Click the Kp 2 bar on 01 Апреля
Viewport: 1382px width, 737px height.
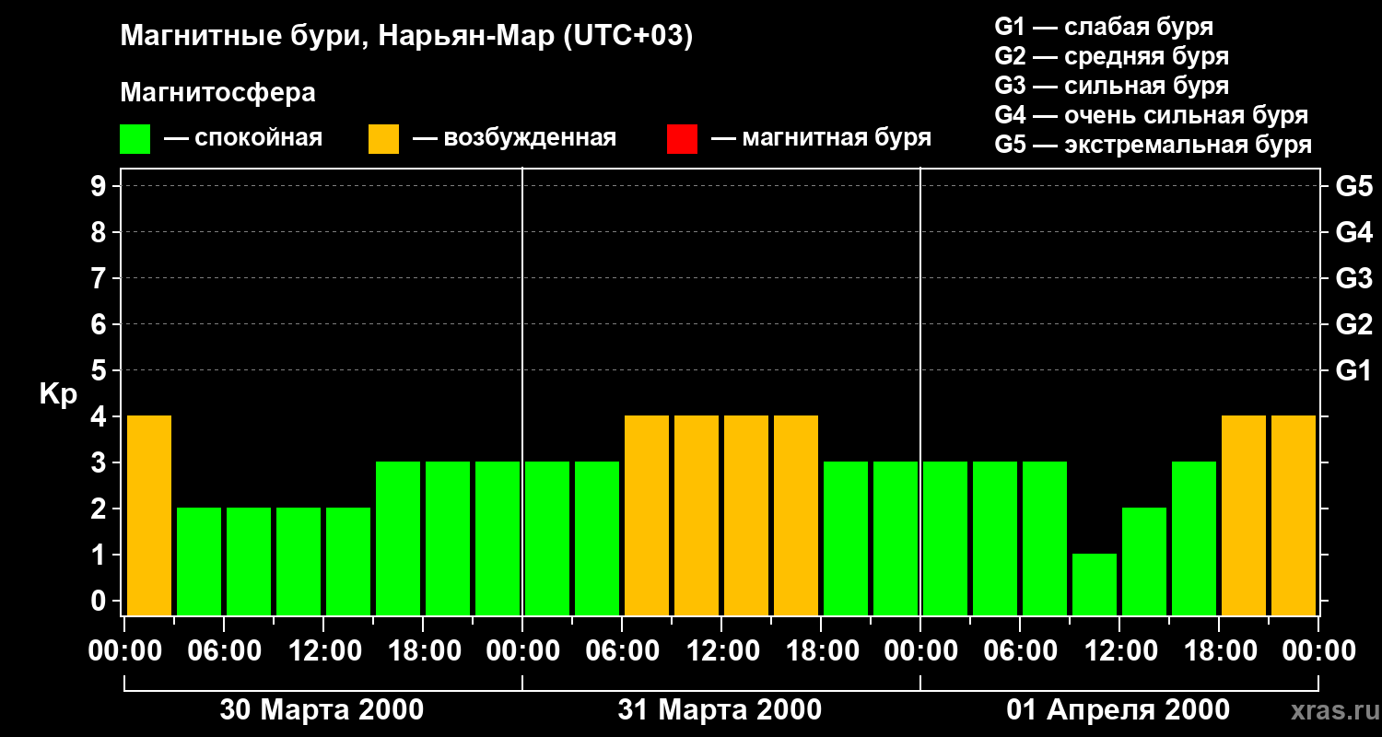(1144, 561)
